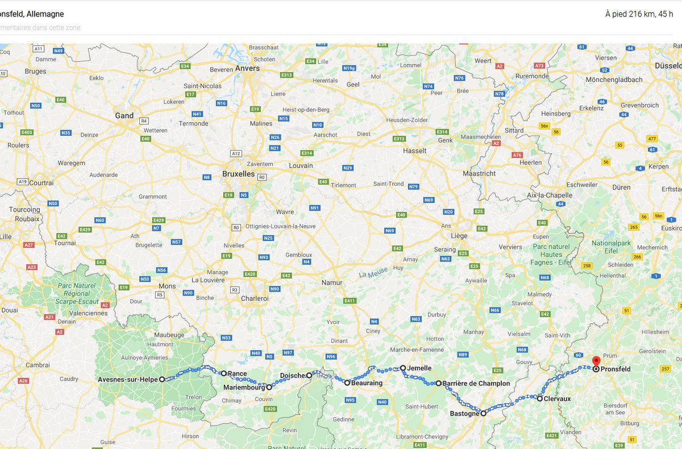
Task: Click the R3 ring road shield near Charleroi
Action: point(234,290)
